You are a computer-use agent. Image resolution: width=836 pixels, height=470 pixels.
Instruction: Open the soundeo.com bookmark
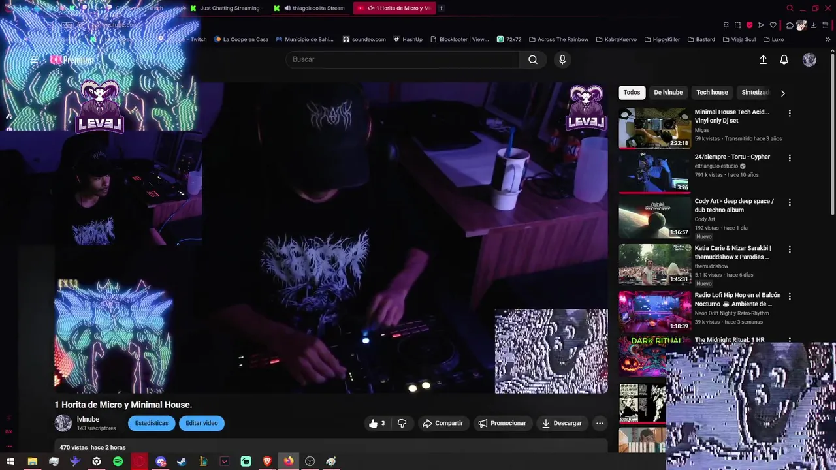tap(364, 39)
